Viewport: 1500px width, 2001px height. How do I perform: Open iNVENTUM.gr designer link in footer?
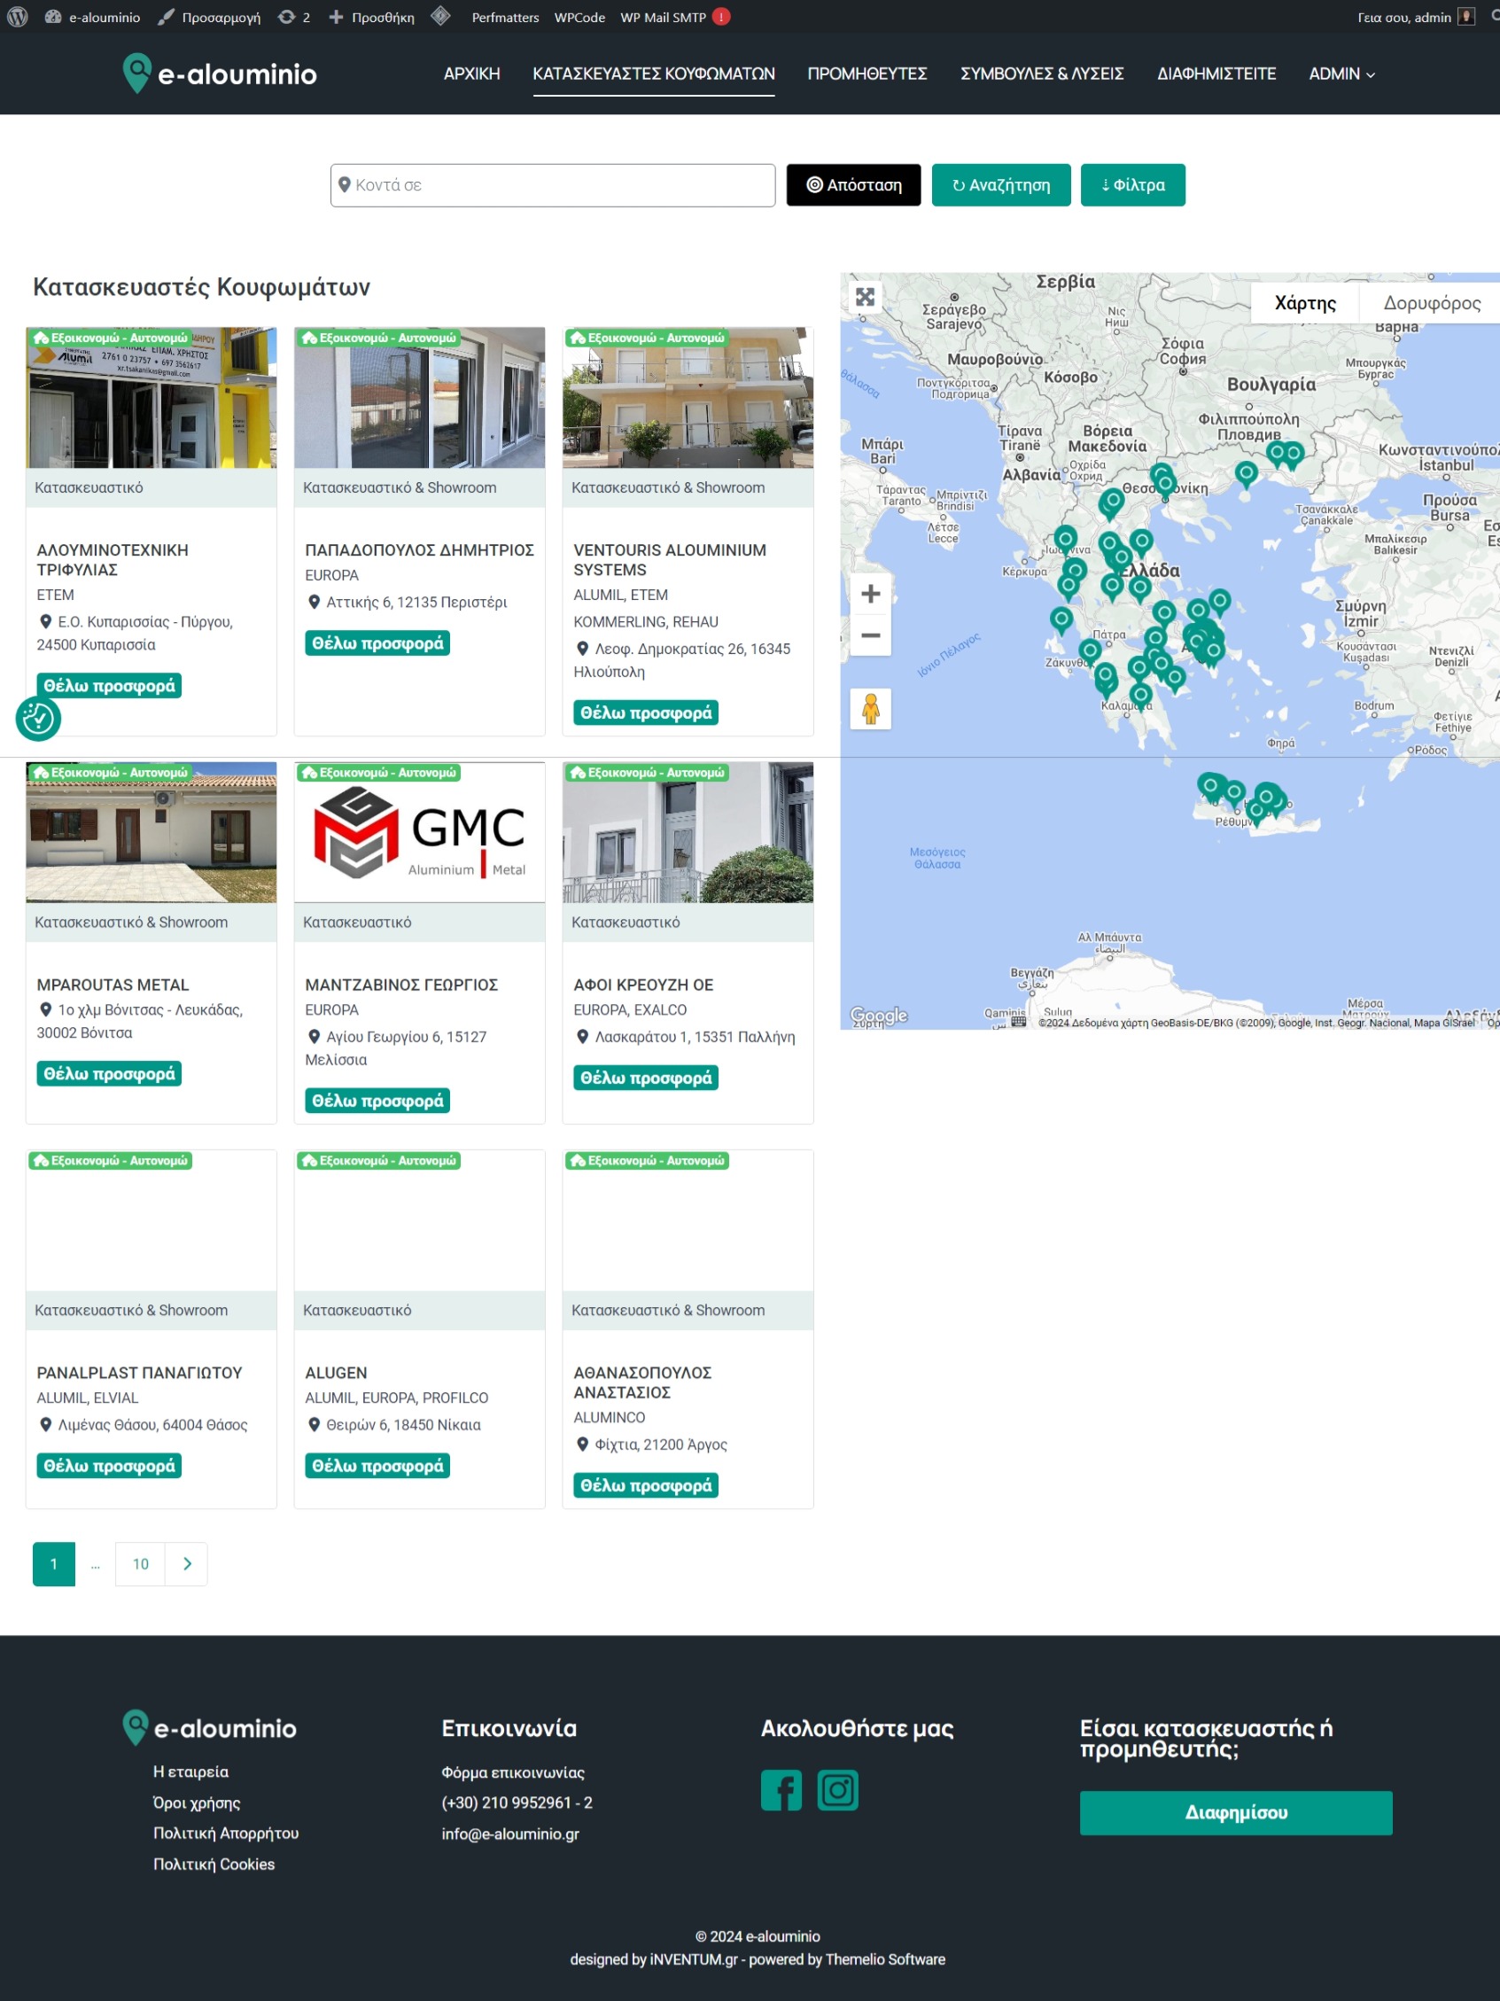pyautogui.click(x=694, y=1959)
